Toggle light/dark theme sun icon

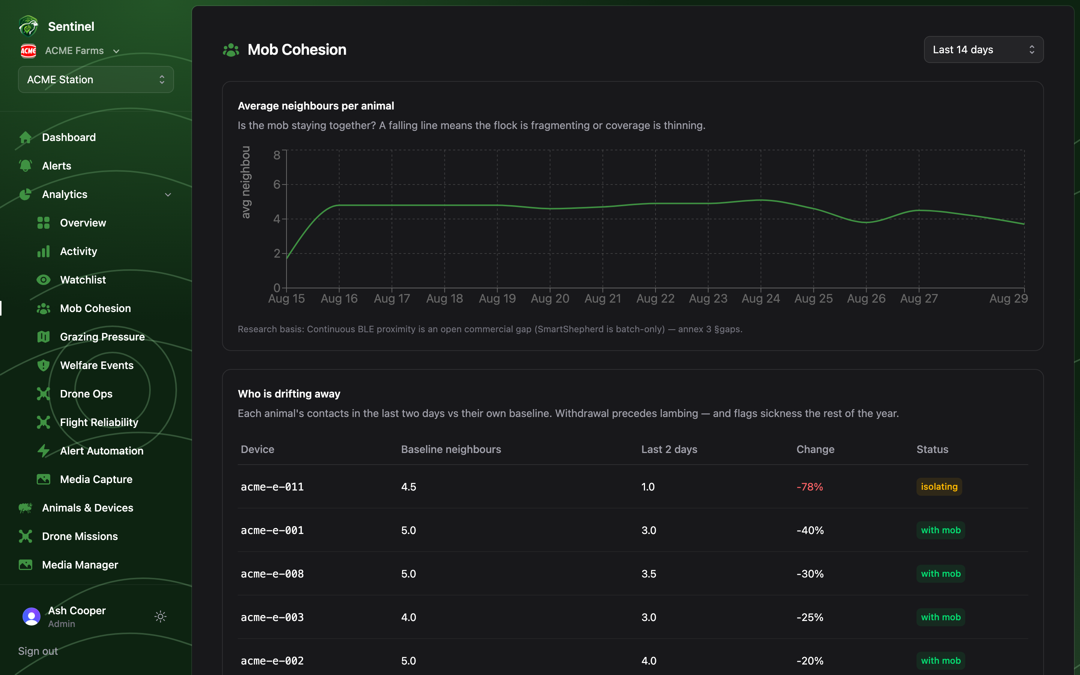click(x=160, y=616)
